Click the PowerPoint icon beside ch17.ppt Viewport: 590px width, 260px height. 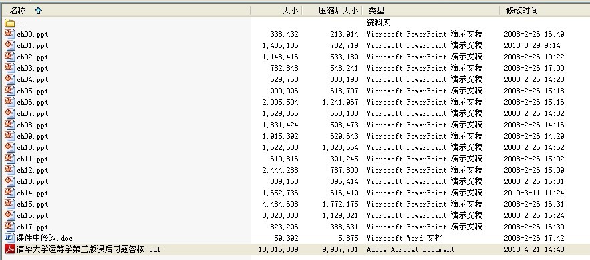click(10, 226)
